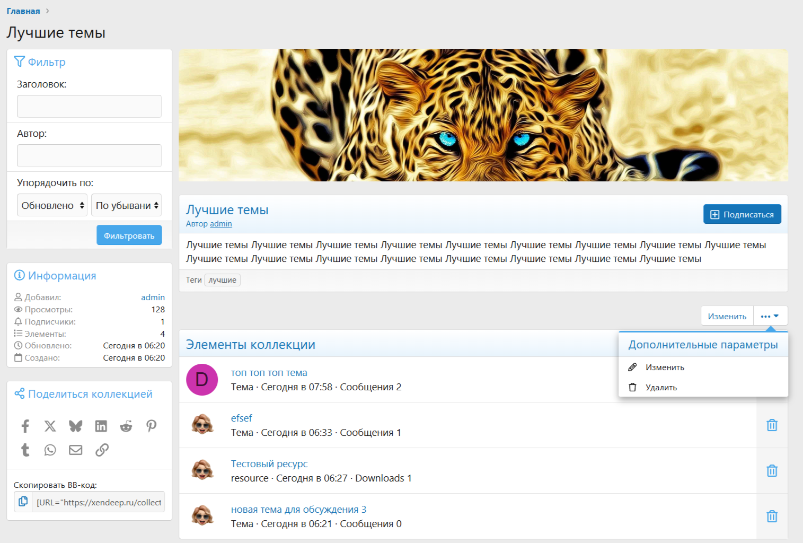803x543 pixels.
Task: Open the 'По убыванию' sort direction dropdown
Action: pos(127,205)
